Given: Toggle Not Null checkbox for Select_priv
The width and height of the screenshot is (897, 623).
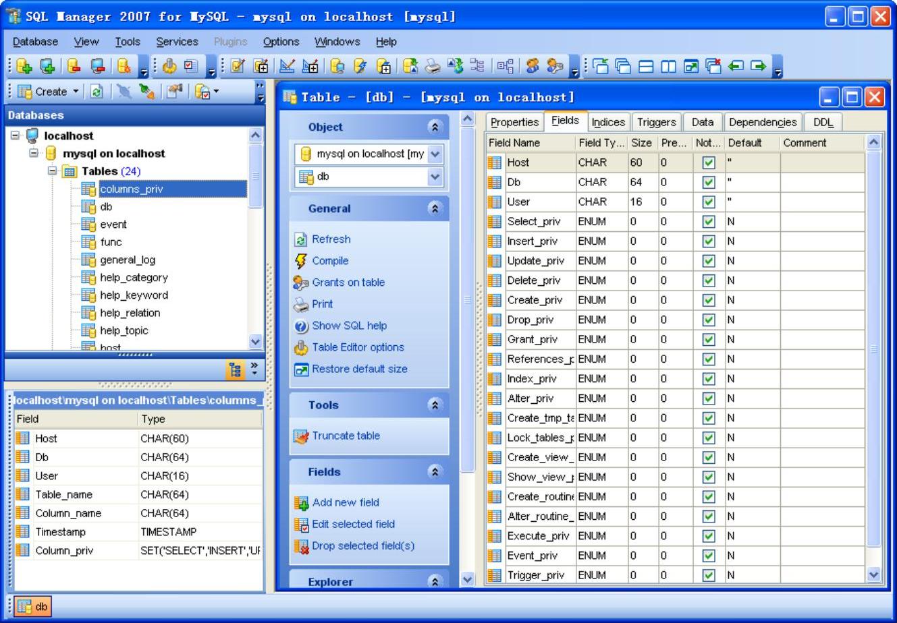Looking at the screenshot, I should 708,221.
